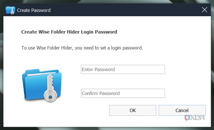This screenshot has height=130, width=214.
Task: Focus the Enter Password field
Action: click(x=123, y=69)
